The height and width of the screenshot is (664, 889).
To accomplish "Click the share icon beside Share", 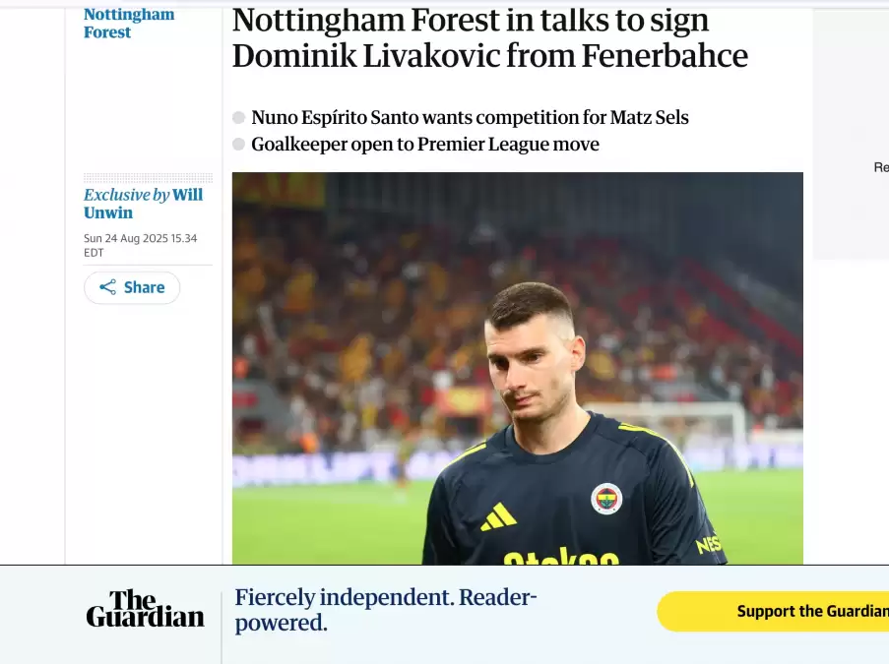I will coord(108,287).
